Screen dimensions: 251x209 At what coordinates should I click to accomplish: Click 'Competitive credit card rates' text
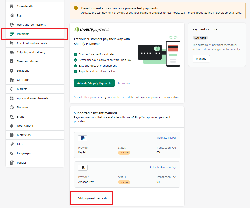[97, 55]
